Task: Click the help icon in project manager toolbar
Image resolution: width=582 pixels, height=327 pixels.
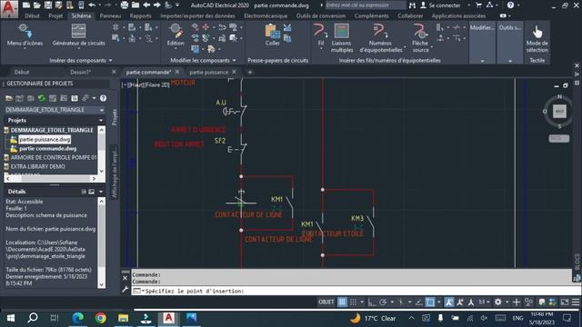Action: coord(103,98)
